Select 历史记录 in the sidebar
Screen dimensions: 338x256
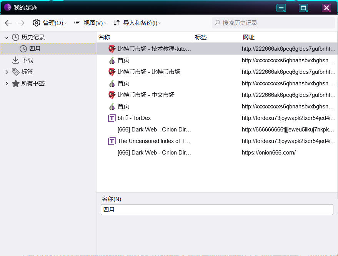pos(33,37)
